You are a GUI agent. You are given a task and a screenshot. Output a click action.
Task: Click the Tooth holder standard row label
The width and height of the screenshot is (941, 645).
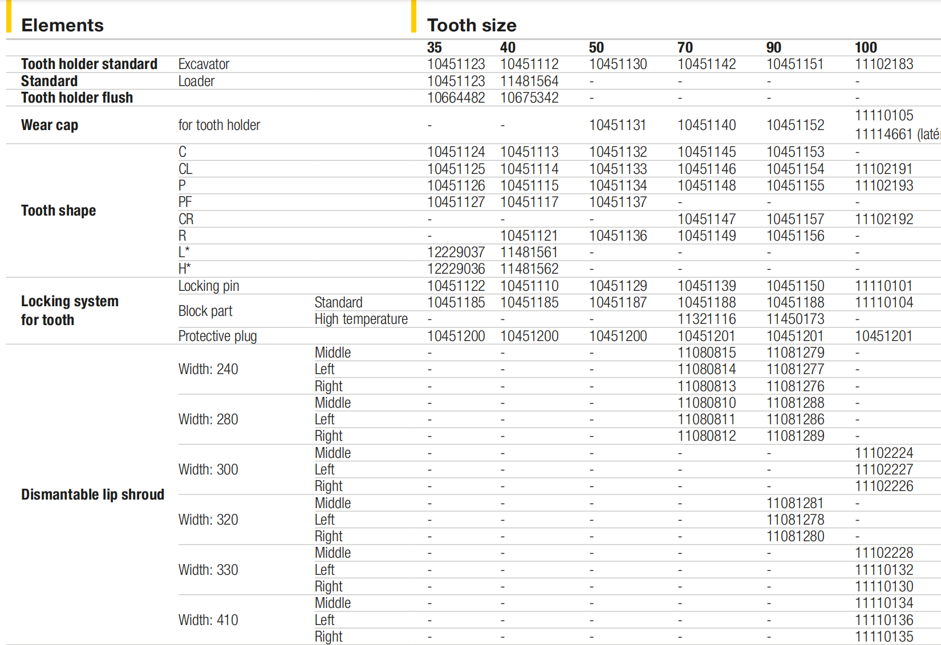click(x=89, y=64)
